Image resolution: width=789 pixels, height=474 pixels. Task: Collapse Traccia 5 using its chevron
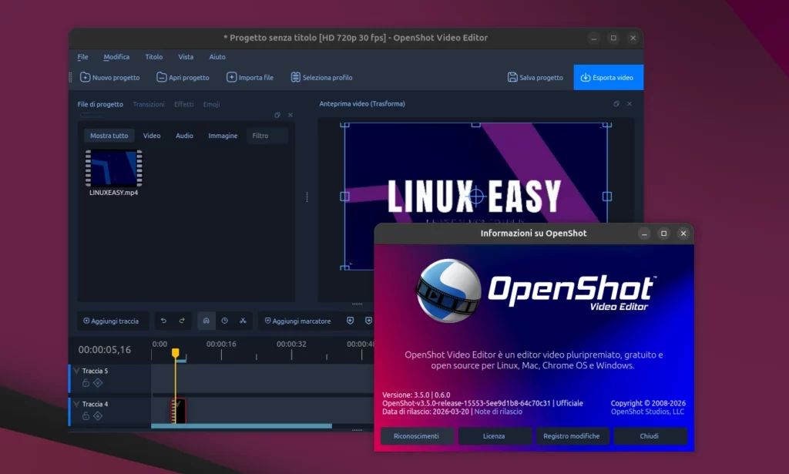coord(76,370)
